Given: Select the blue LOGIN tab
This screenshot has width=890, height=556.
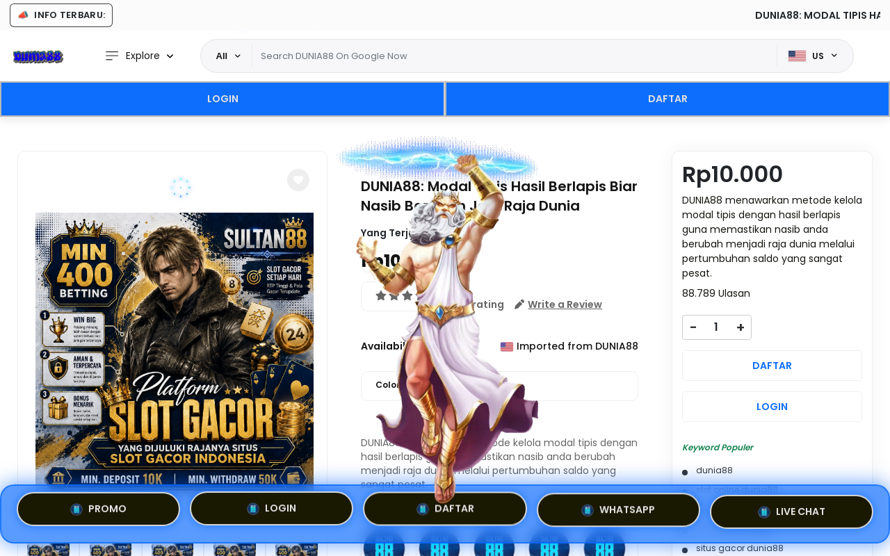Looking at the screenshot, I should pos(222,99).
